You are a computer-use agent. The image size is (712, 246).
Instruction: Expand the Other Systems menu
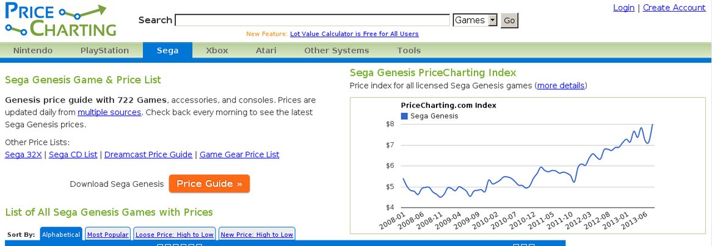[336, 51]
